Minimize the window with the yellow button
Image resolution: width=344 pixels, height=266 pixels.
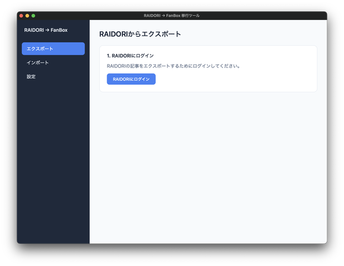click(x=27, y=16)
